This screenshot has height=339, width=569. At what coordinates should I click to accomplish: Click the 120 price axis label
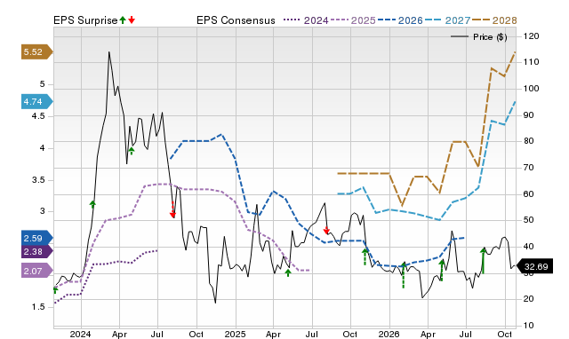click(532, 36)
